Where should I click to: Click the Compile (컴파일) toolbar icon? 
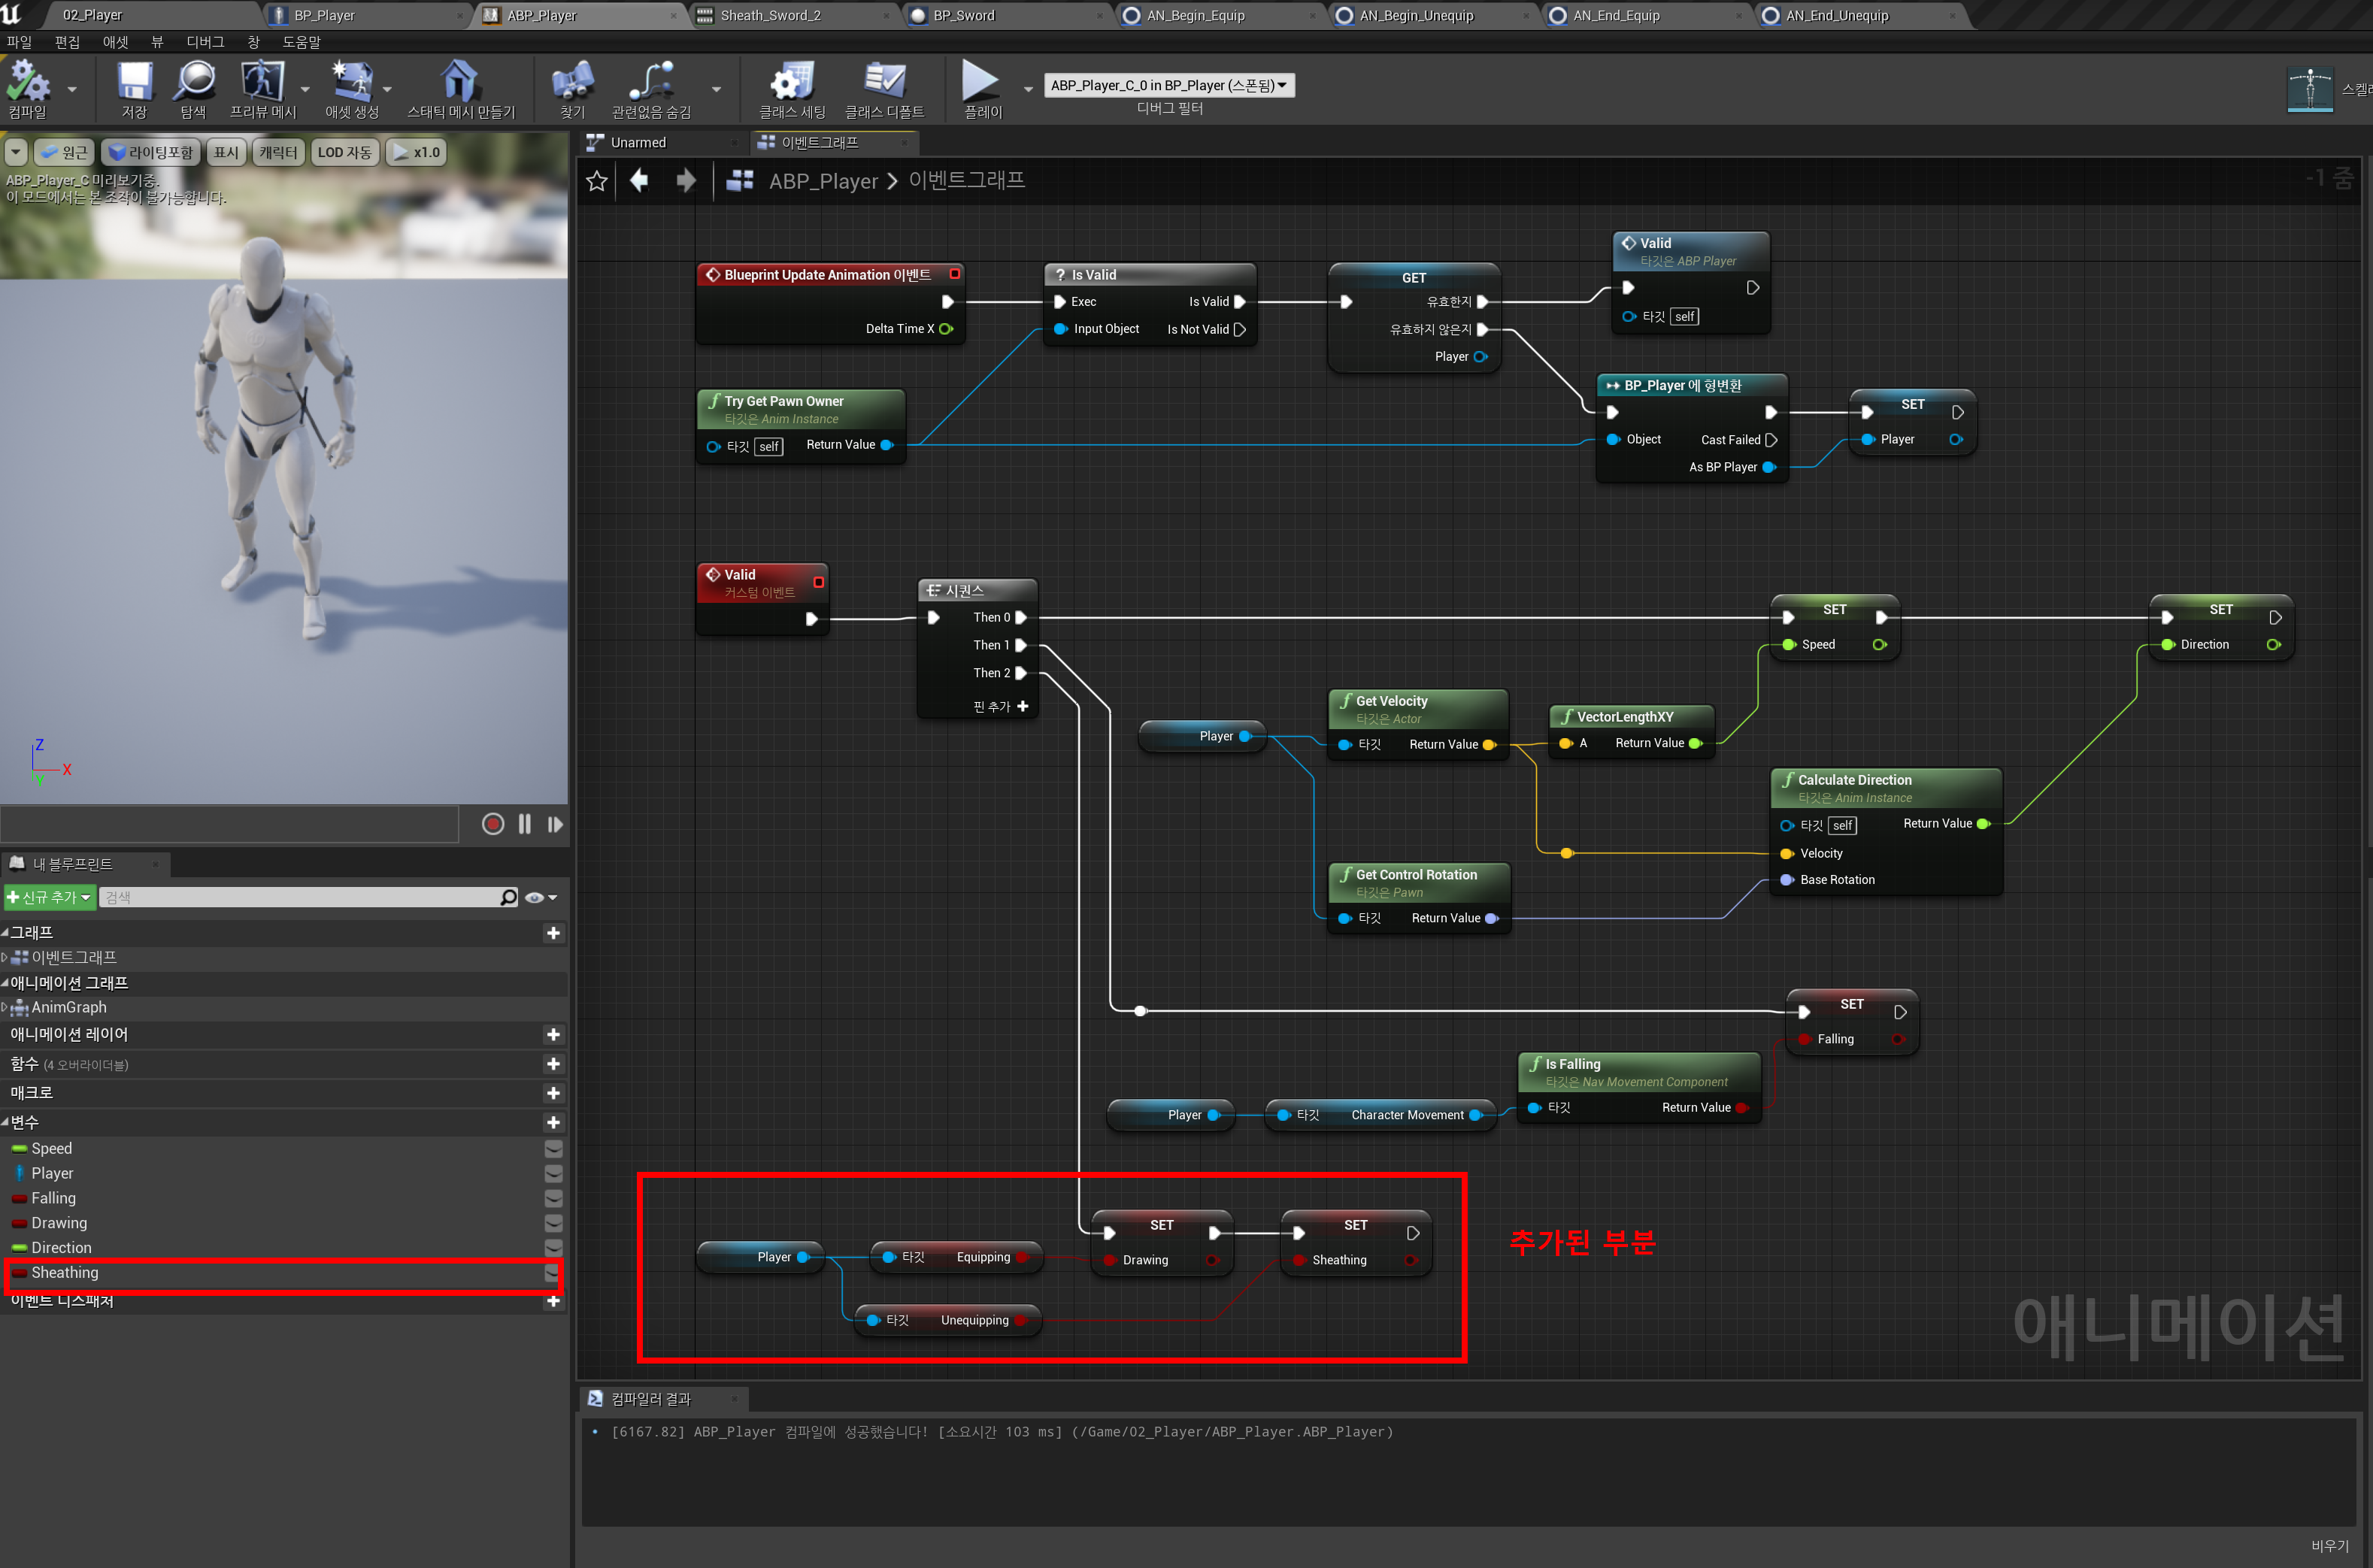(28, 82)
